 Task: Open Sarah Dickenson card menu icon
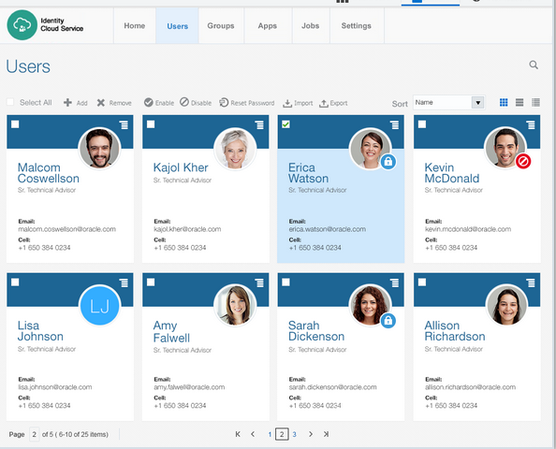coord(395,282)
